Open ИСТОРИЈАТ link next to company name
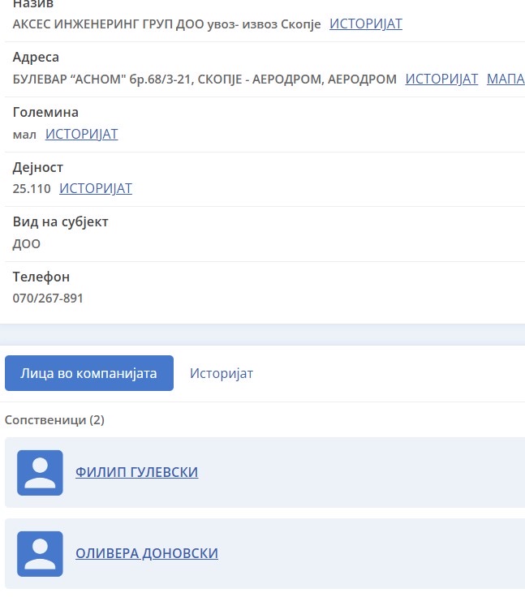This screenshot has width=525, height=597. [365, 24]
